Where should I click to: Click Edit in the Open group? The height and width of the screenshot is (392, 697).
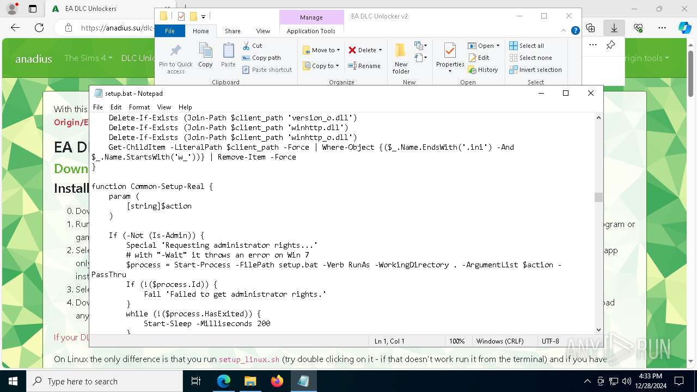pos(479,58)
